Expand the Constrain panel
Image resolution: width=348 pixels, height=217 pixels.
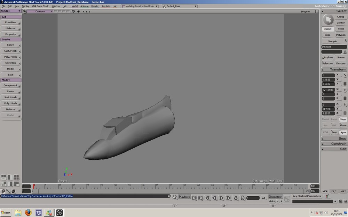(x=334, y=144)
